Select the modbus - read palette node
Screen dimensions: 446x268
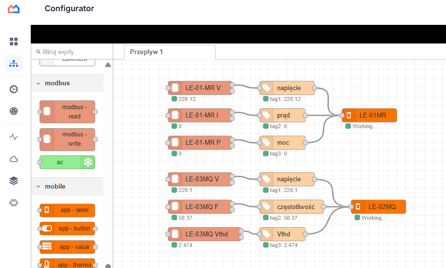point(67,112)
